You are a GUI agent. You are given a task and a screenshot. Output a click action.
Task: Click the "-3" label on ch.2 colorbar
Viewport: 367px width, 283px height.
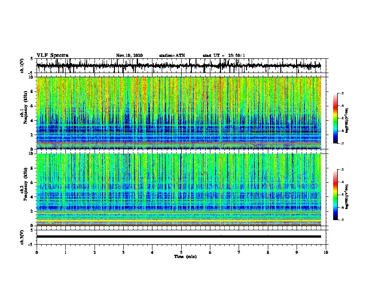(x=342, y=170)
